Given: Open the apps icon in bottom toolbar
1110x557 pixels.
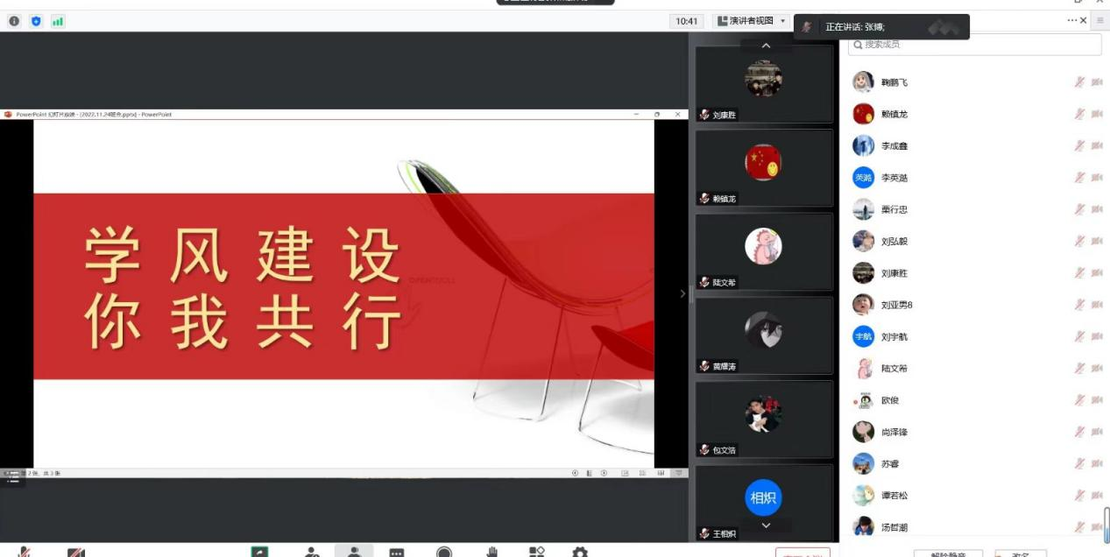Looking at the screenshot, I should [537, 552].
